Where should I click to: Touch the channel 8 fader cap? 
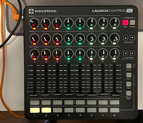(x=115, y=94)
